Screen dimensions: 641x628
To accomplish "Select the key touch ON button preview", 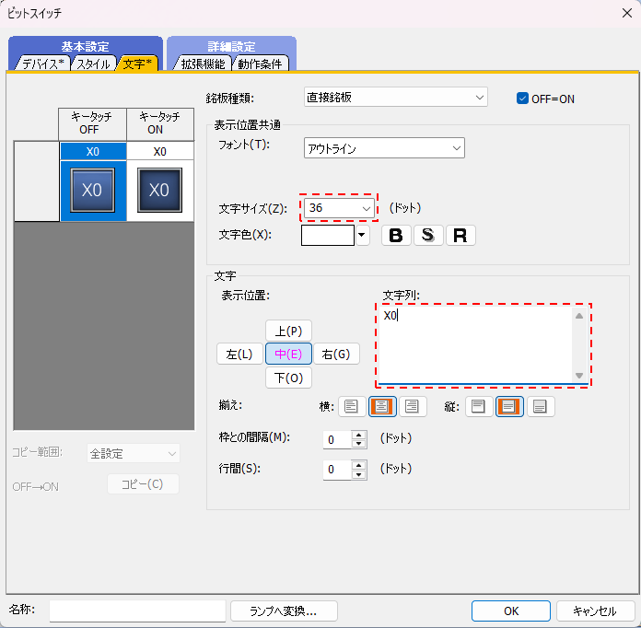I will click(x=159, y=190).
